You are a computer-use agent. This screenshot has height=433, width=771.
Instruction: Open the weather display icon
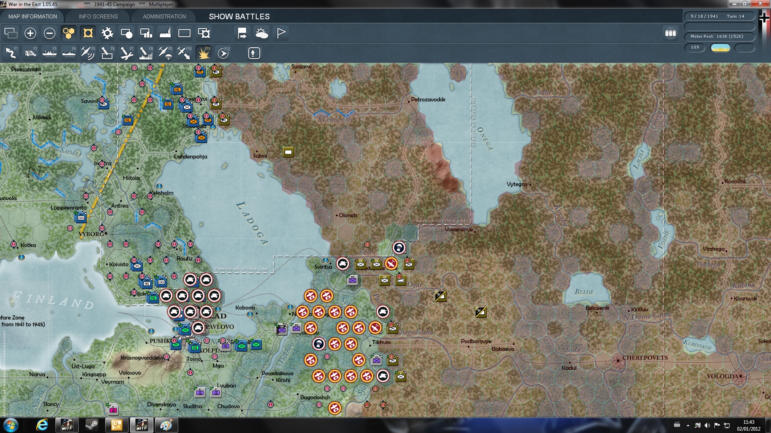261,33
